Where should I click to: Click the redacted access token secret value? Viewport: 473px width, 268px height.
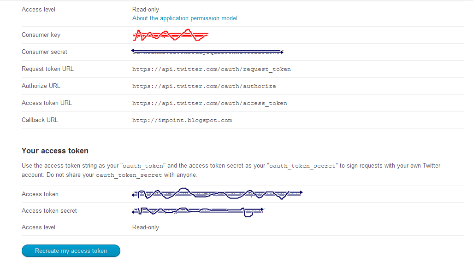tap(197, 210)
